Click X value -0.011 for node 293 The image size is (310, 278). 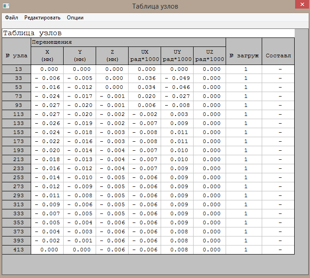[x=47, y=195]
